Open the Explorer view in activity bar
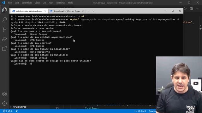Screen dimensions: 202x113 coord(4,10)
